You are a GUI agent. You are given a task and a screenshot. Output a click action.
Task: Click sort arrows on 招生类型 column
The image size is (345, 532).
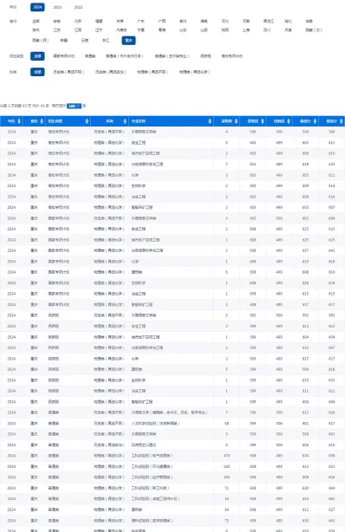click(x=87, y=121)
